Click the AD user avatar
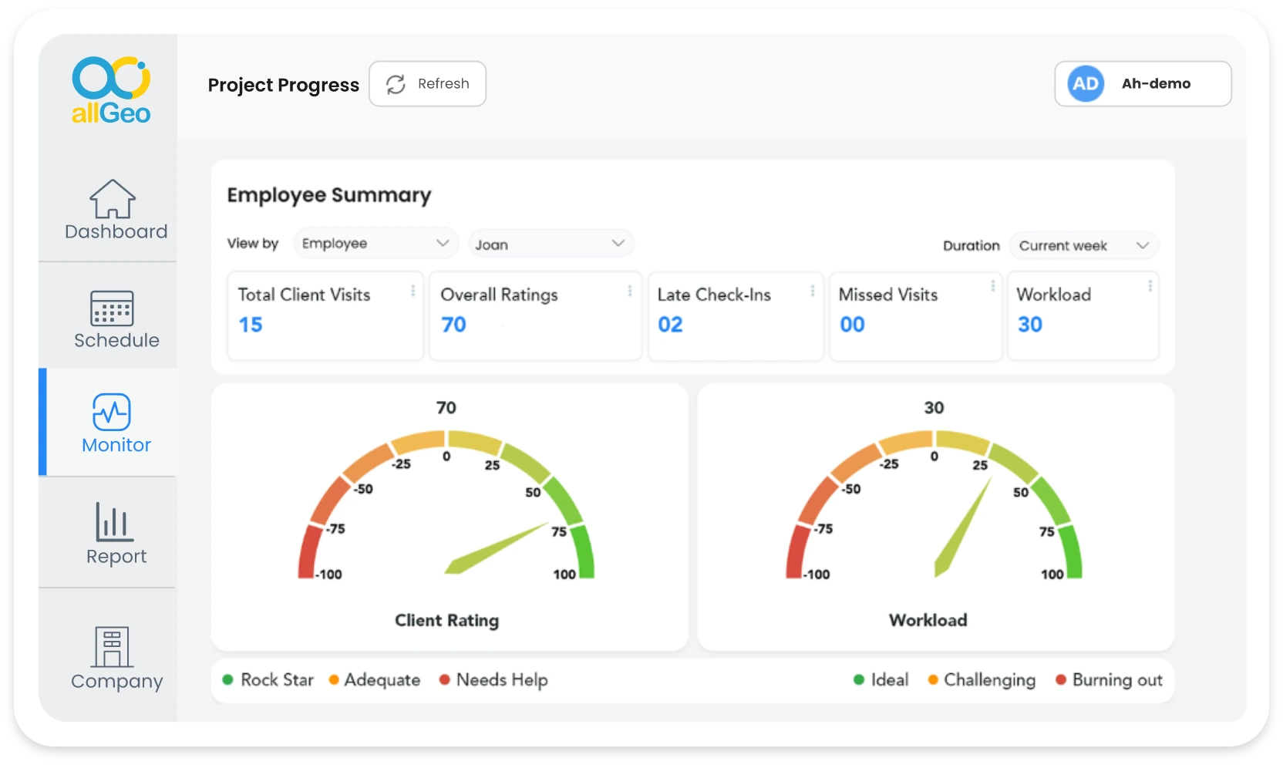The width and height of the screenshot is (1283, 765). (1086, 84)
